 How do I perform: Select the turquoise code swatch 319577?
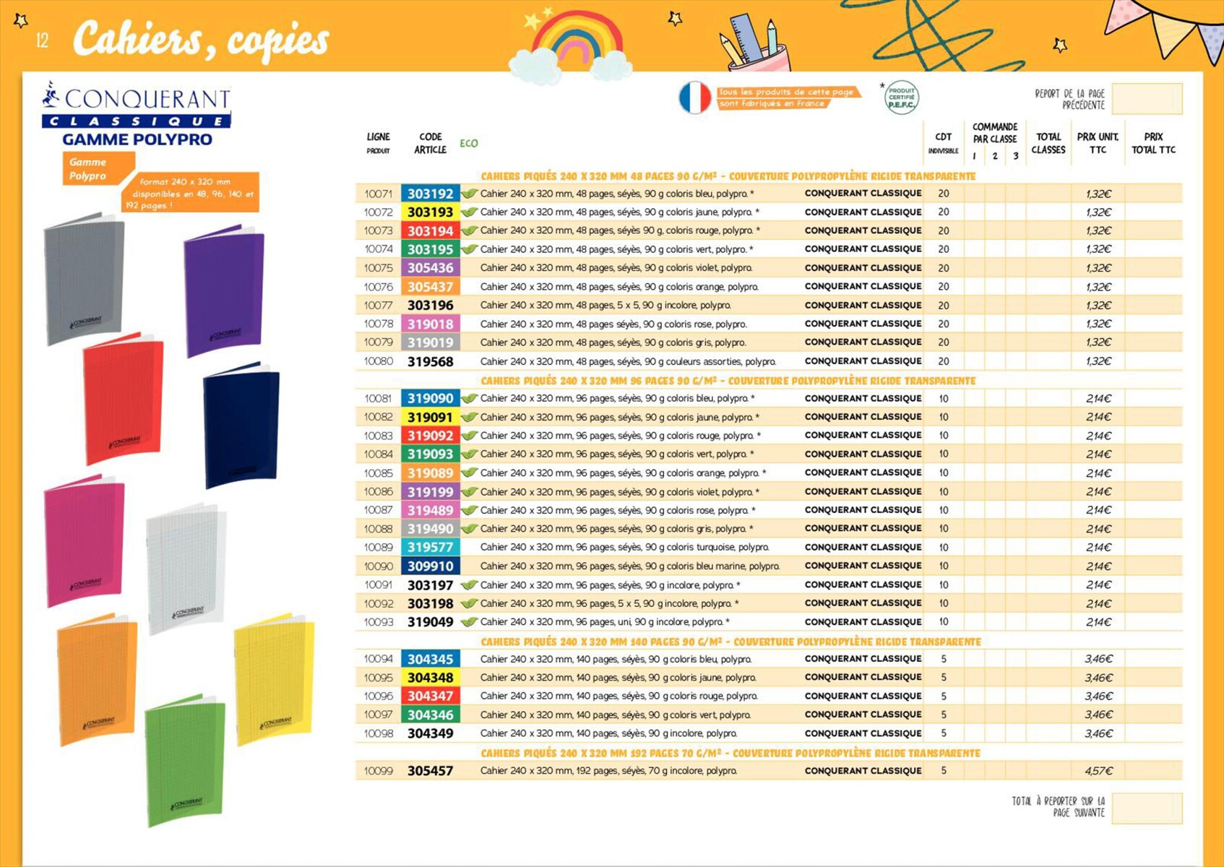pos(431,548)
